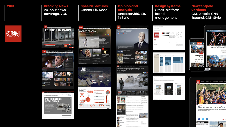The image size is (226, 127).
Task: Select the Special Features heading
Action: coord(94,6)
